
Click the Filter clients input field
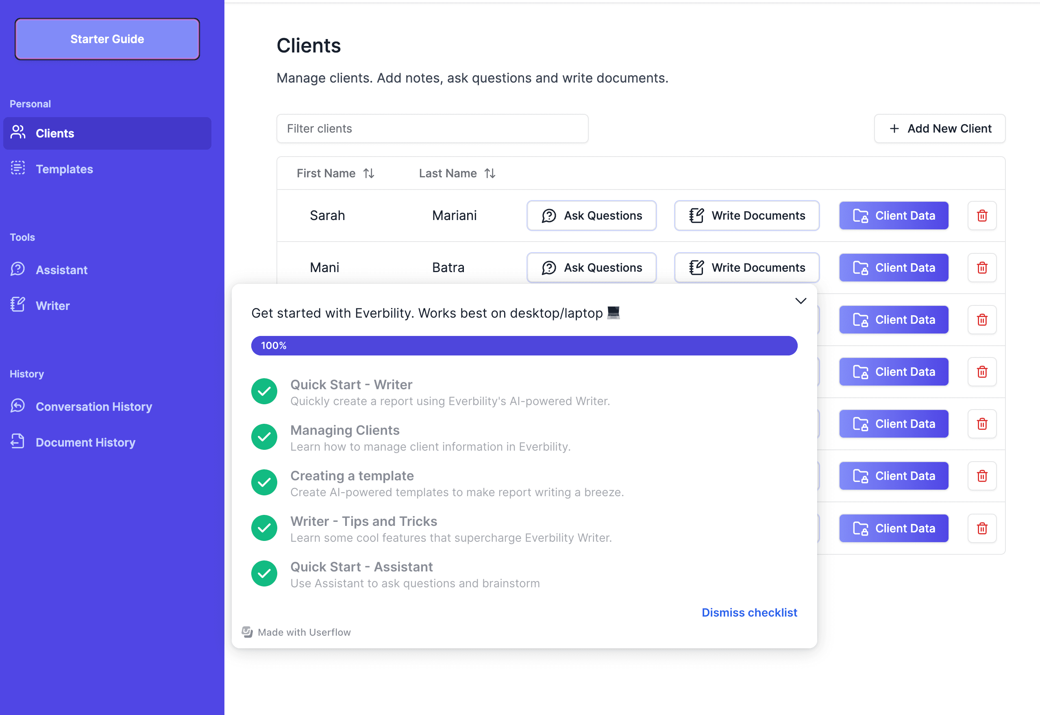click(432, 129)
